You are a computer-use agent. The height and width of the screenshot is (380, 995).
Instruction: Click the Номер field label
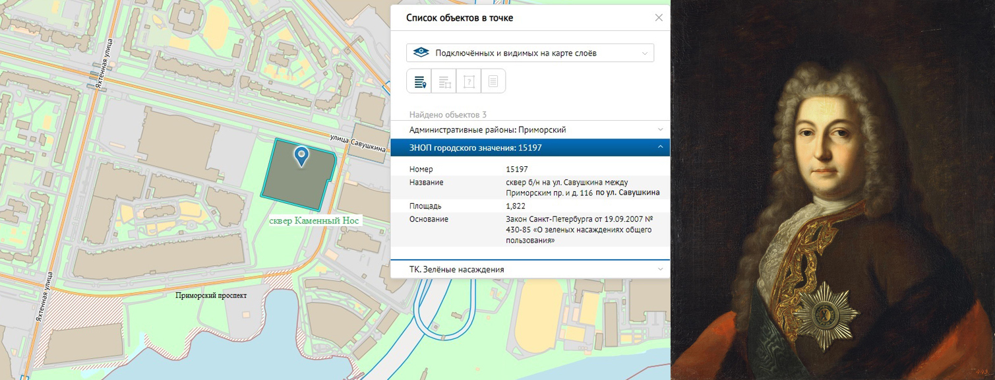click(x=421, y=170)
